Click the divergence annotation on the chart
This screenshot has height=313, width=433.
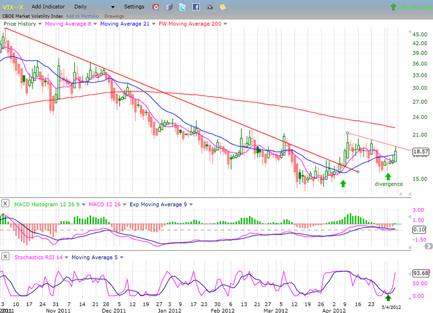point(389,184)
